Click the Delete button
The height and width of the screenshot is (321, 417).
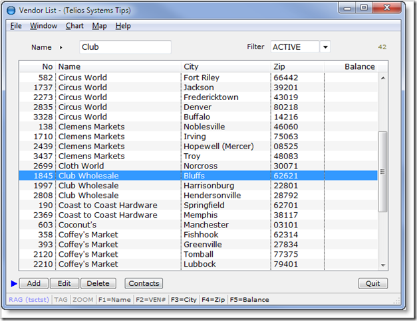pyautogui.click(x=98, y=284)
